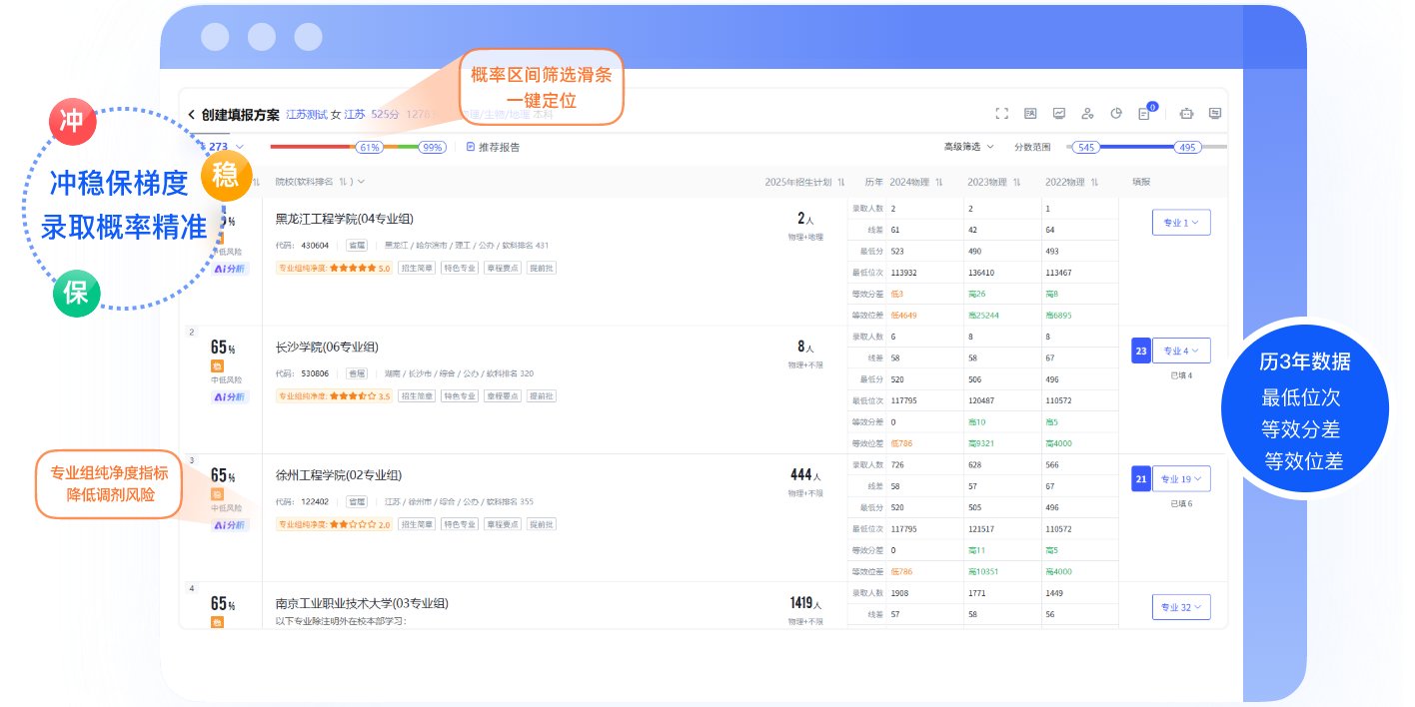
Task: Click the 已填 4 label under 长沙学院
Action: 1181,375
